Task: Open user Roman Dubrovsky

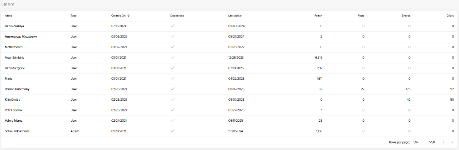Action: (x=17, y=89)
